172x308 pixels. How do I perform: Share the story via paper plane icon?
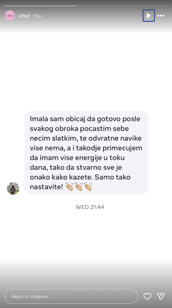pos(161,296)
